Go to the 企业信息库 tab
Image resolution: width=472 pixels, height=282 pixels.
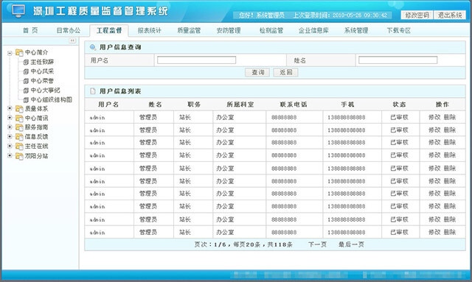point(313,30)
